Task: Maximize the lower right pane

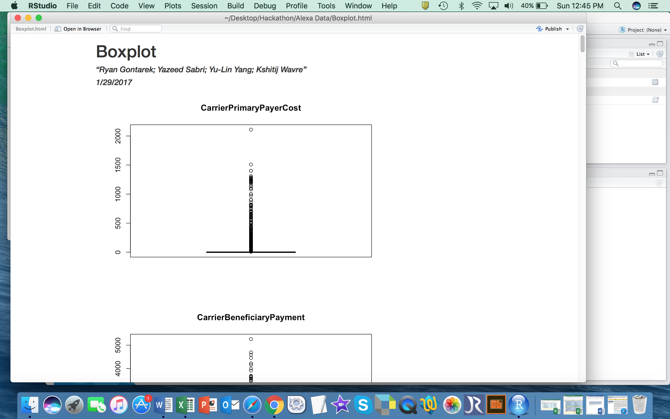Action: coord(660,173)
